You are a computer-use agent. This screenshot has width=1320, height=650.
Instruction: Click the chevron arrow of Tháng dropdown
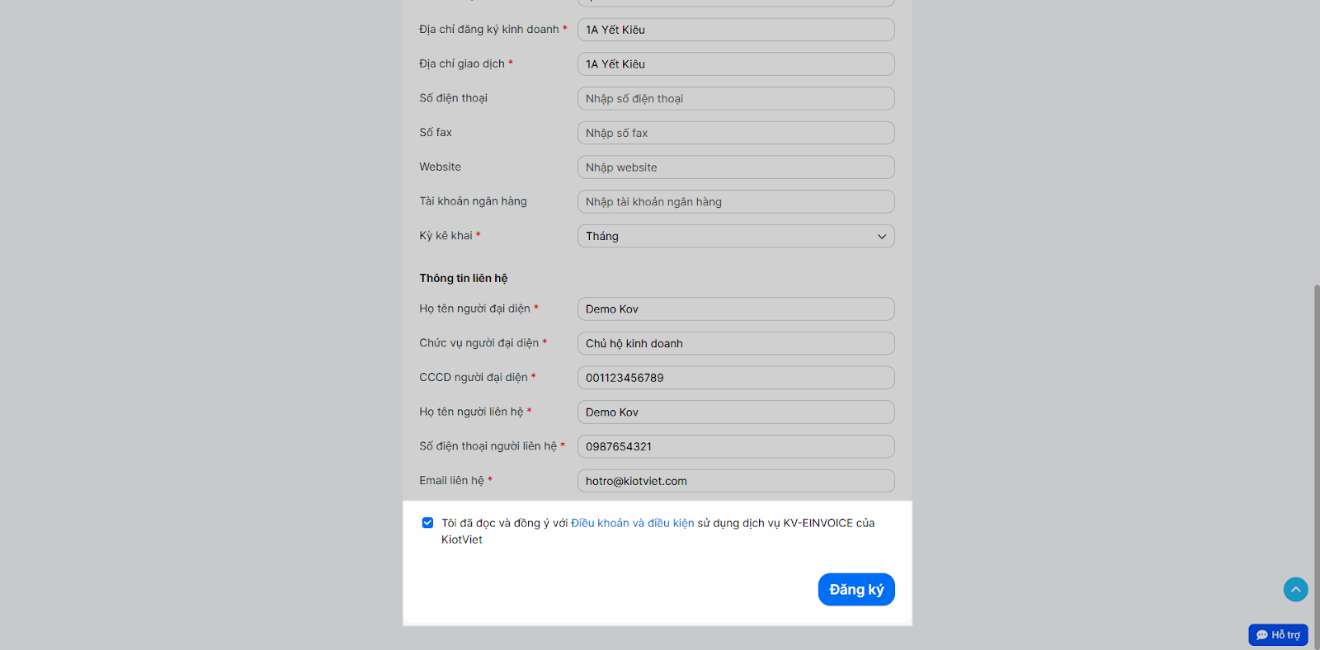(881, 237)
